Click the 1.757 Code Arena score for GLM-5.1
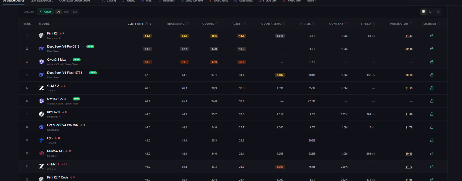Image resolution: width=462 pixels, height=181 pixels. point(280,167)
